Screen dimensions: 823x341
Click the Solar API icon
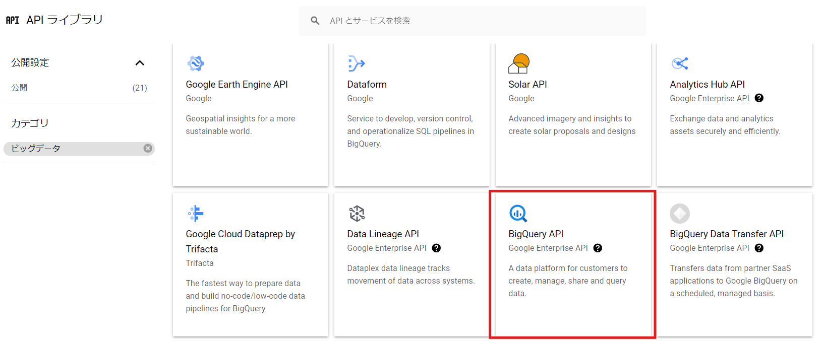[x=518, y=63]
